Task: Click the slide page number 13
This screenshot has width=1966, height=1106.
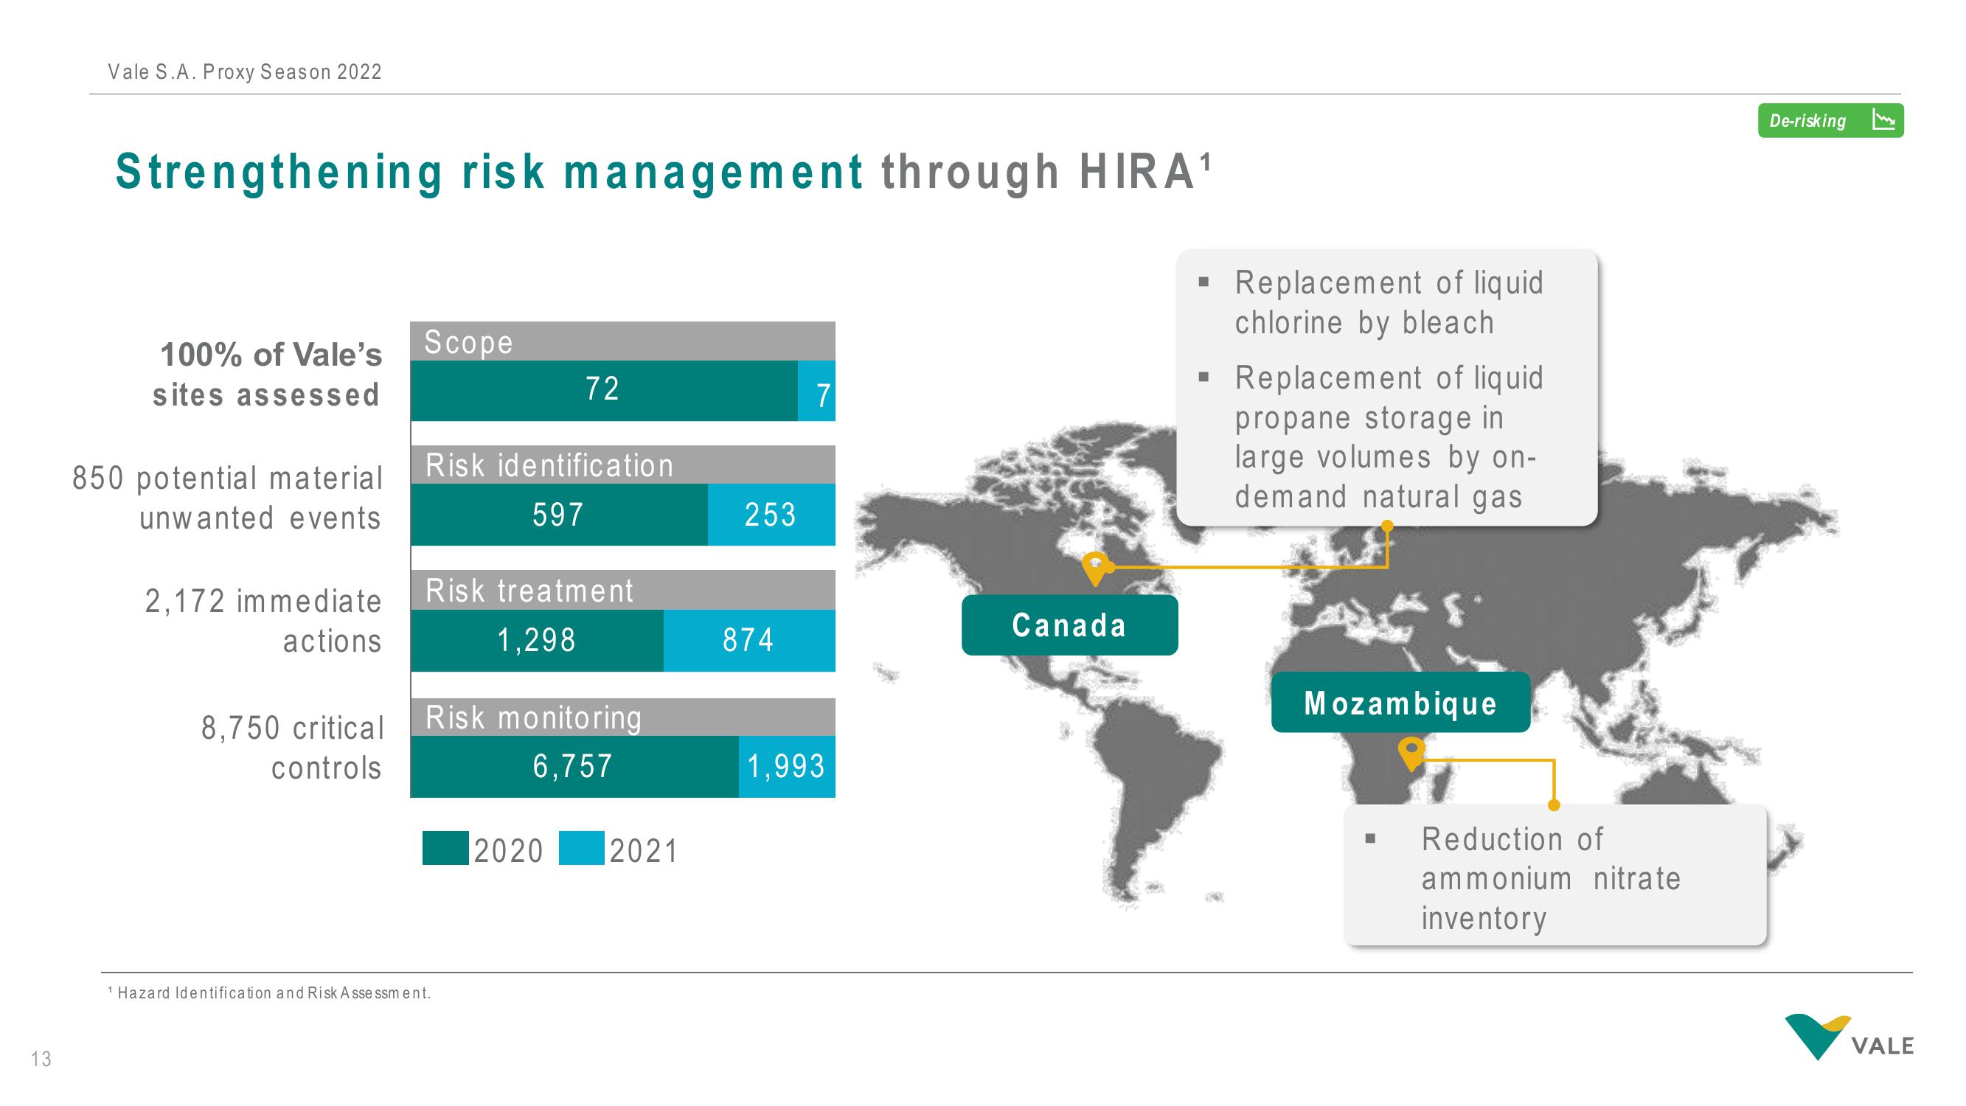Action: [x=41, y=1059]
